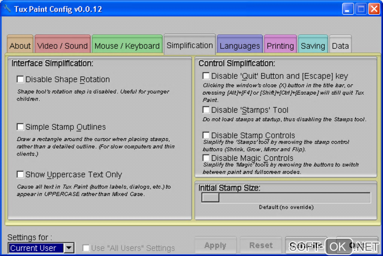Click 'Default (no override)' stamp size label
The height and width of the screenshot is (256, 383).
(x=286, y=207)
